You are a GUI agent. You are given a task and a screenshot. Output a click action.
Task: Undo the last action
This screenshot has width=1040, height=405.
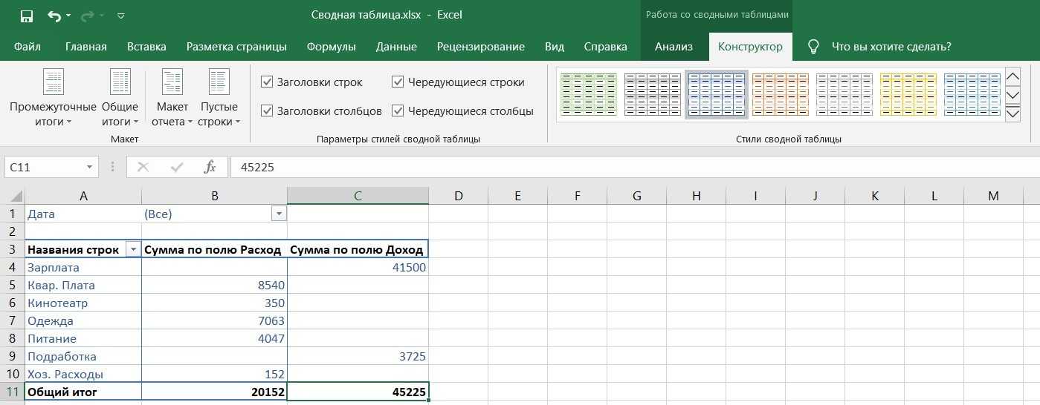54,16
